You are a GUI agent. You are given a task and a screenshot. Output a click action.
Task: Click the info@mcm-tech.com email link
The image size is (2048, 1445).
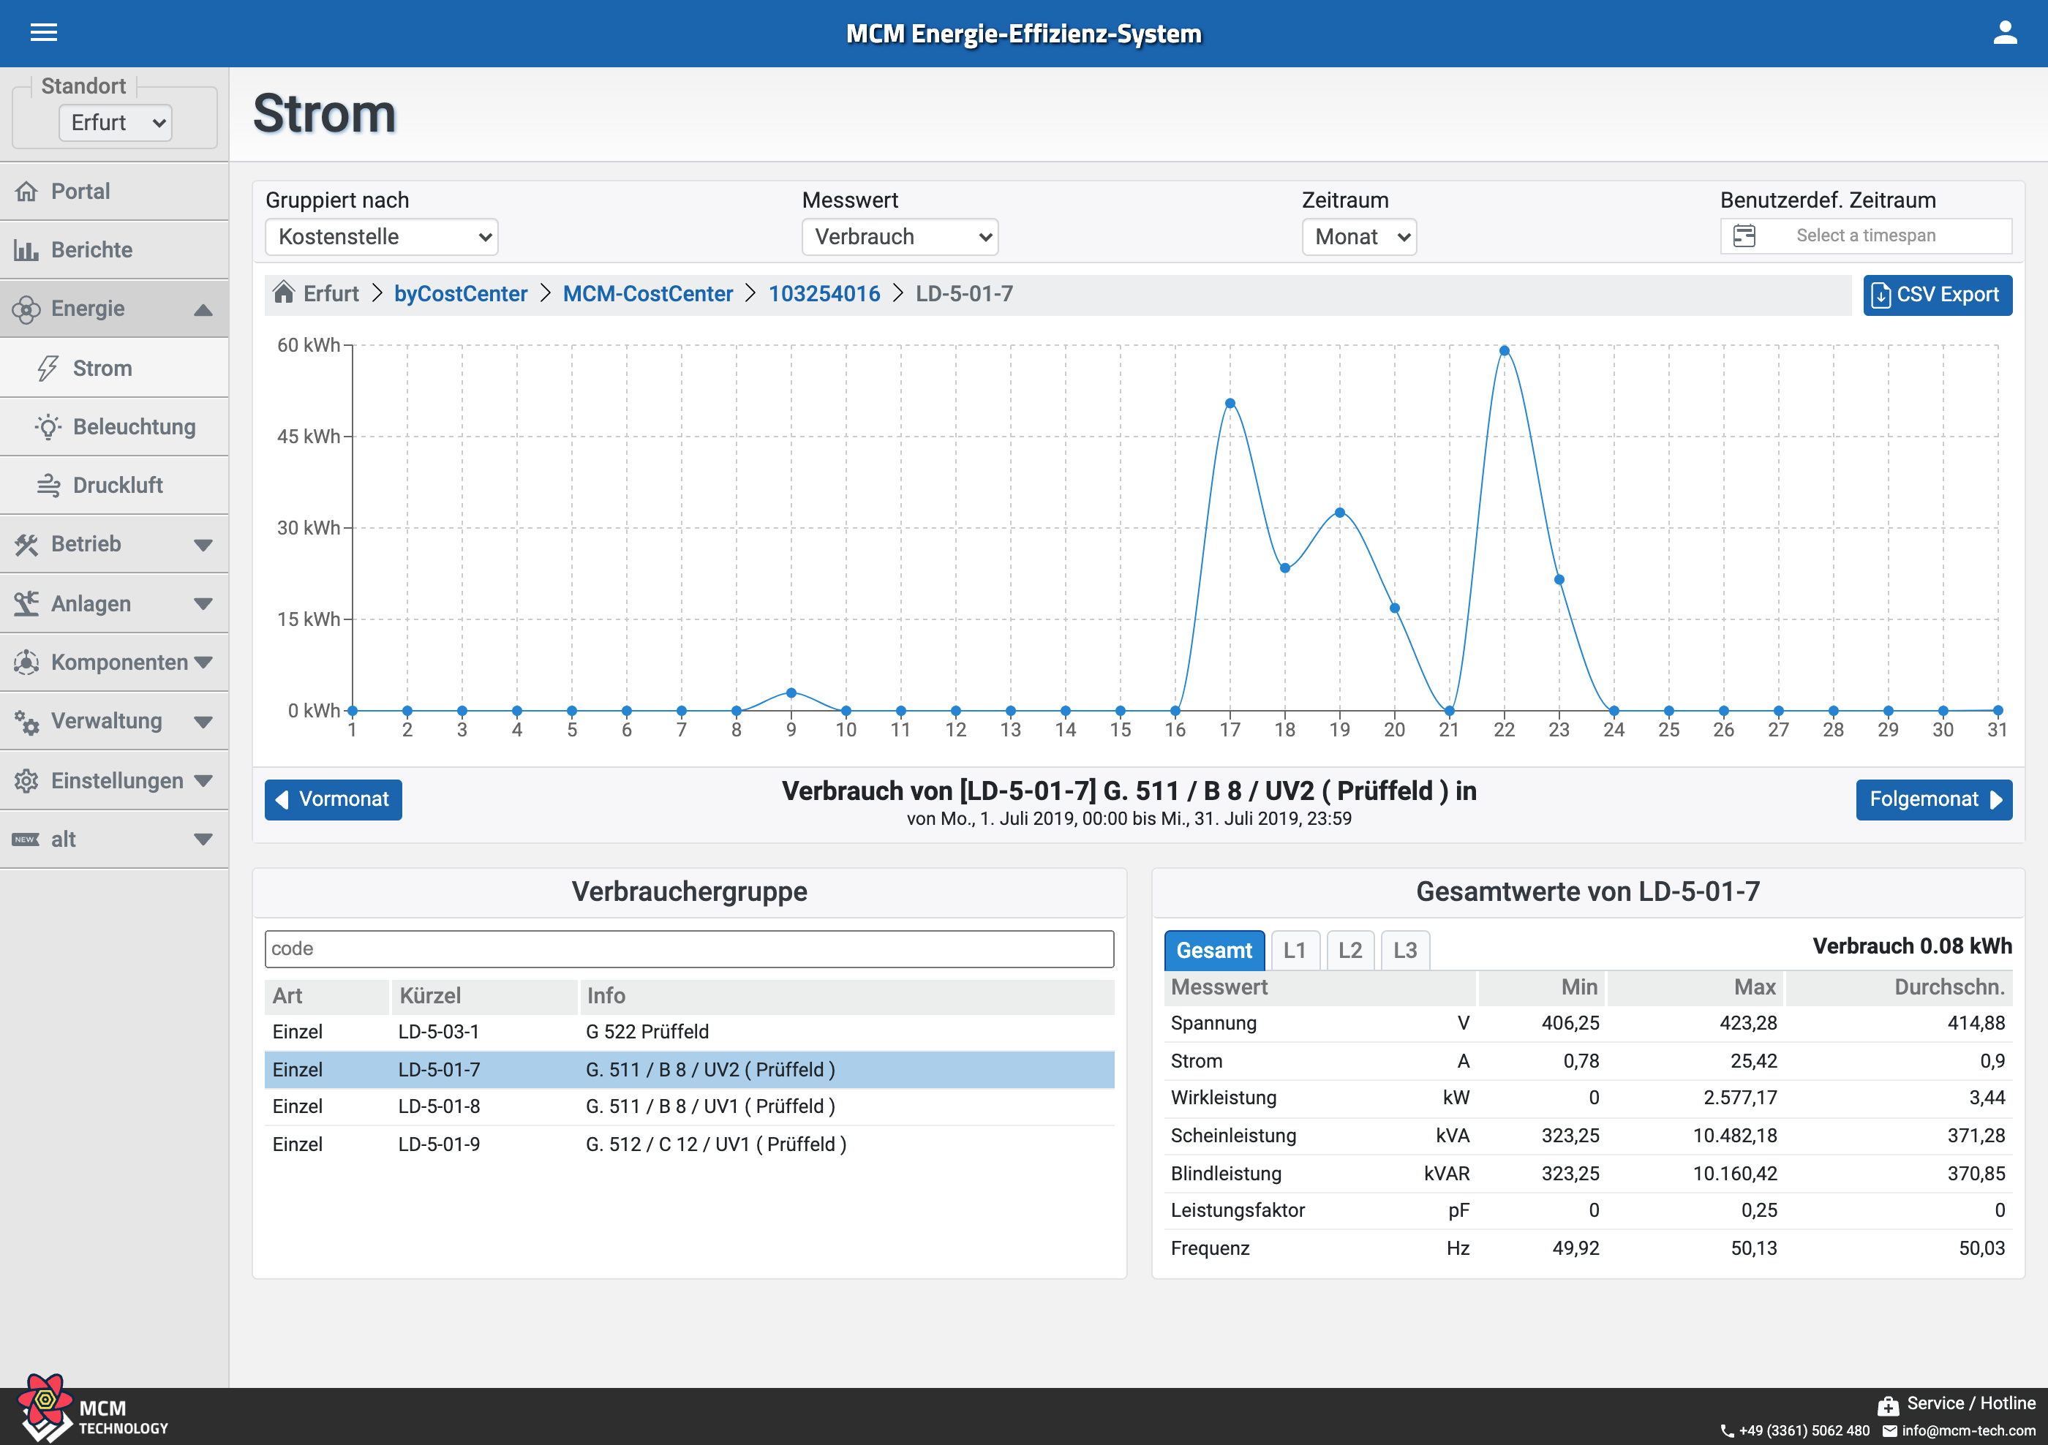tap(1968, 1430)
